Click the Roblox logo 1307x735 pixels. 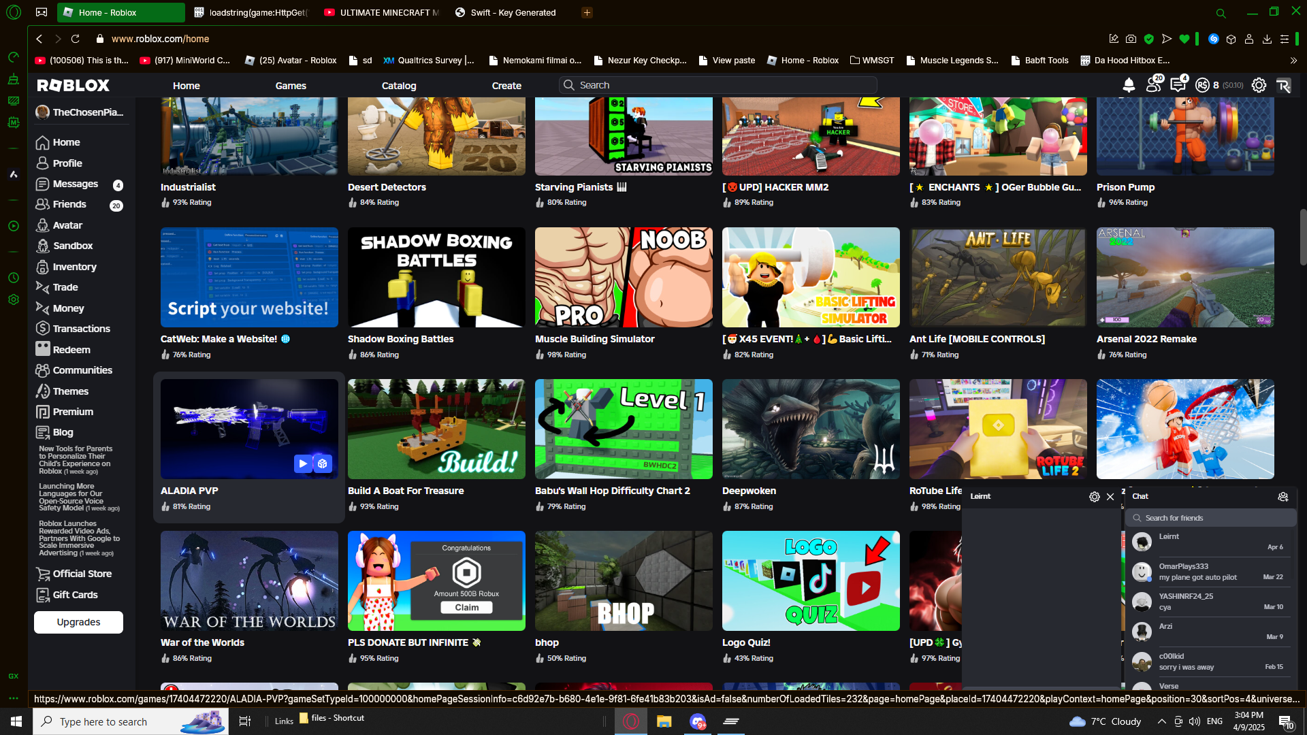[x=74, y=85]
